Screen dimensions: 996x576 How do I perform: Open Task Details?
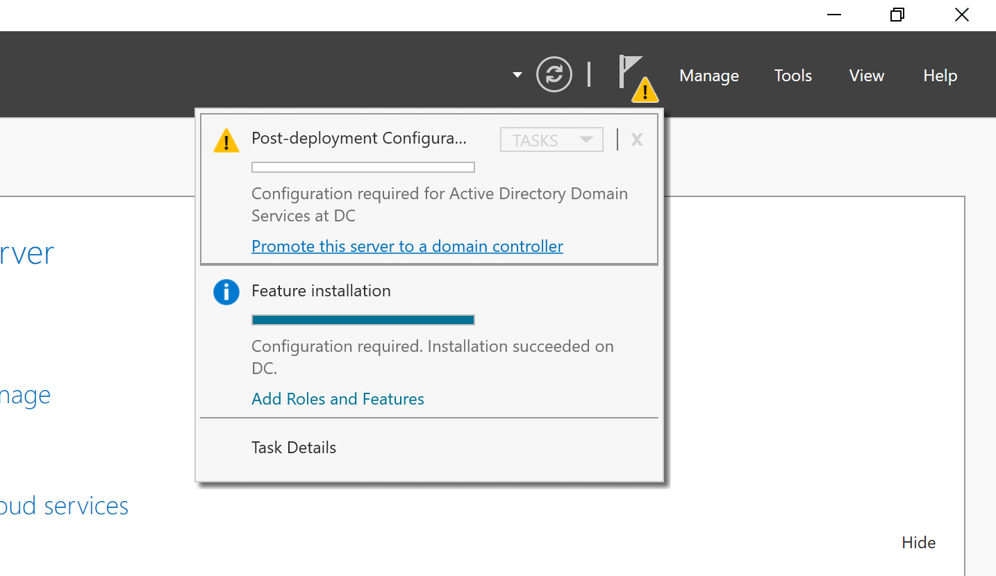tap(293, 447)
